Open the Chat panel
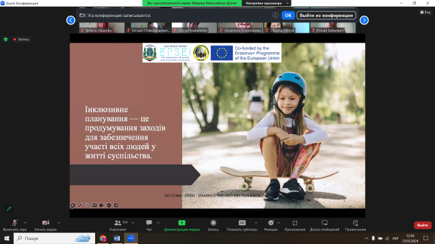 coord(149,223)
